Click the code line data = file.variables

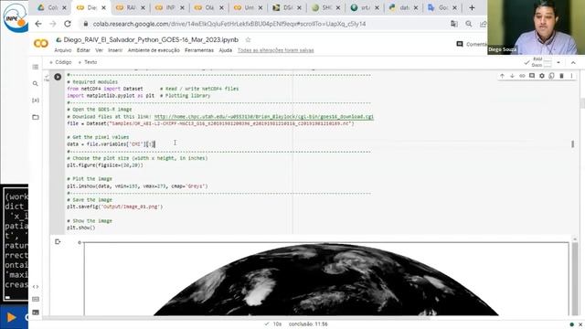click(x=111, y=144)
